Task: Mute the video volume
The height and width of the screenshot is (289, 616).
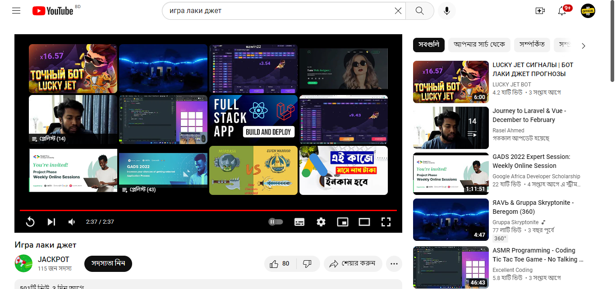Action: pos(72,222)
